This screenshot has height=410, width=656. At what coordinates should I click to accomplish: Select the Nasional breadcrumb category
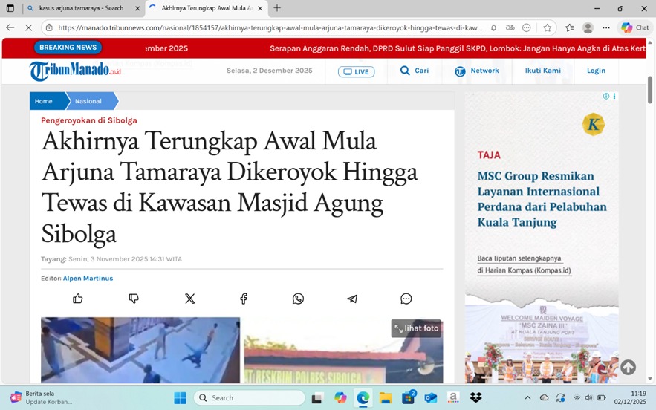click(88, 101)
